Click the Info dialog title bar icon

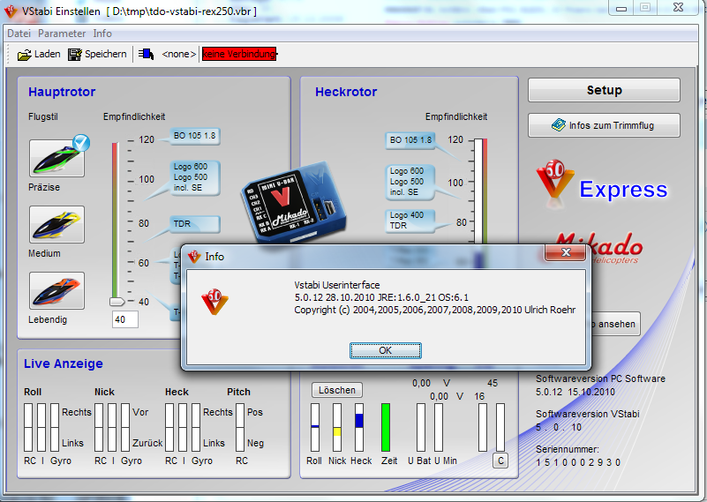coord(194,257)
